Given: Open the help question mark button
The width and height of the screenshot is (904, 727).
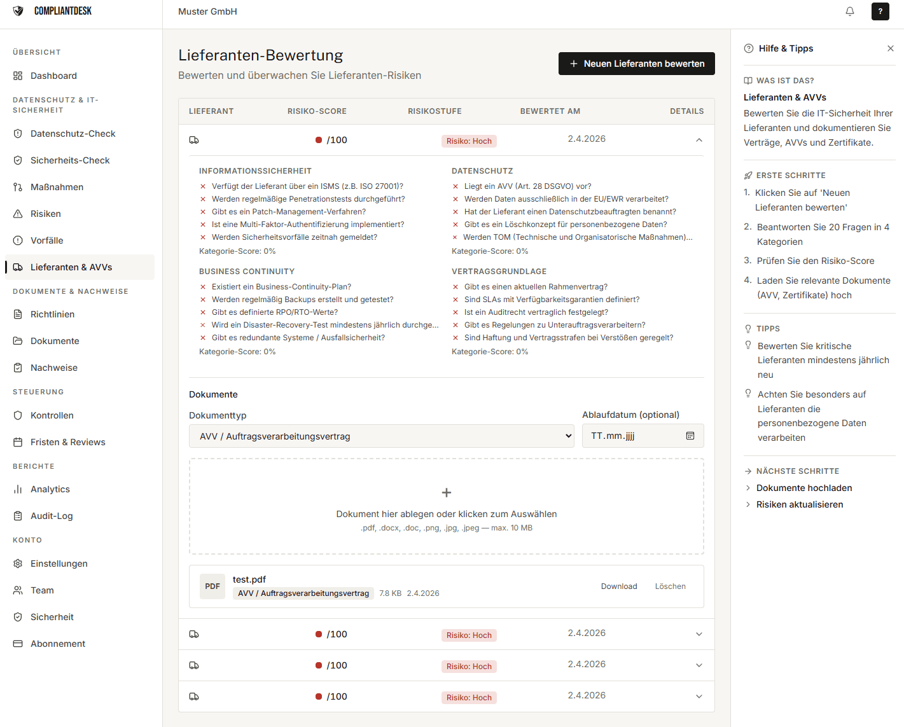Looking at the screenshot, I should tap(880, 11).
